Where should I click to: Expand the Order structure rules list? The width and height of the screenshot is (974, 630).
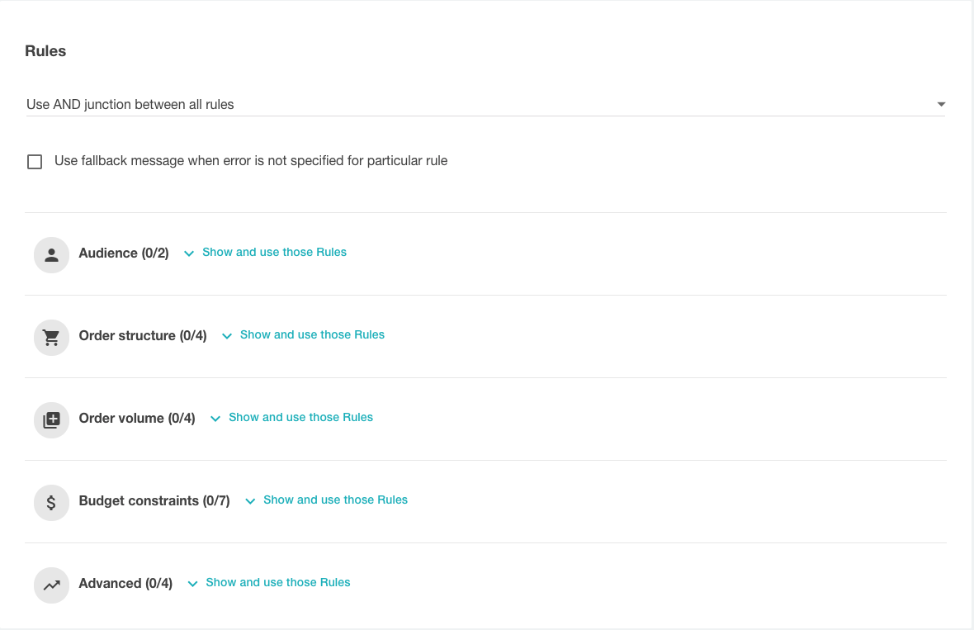click(312, 335)
